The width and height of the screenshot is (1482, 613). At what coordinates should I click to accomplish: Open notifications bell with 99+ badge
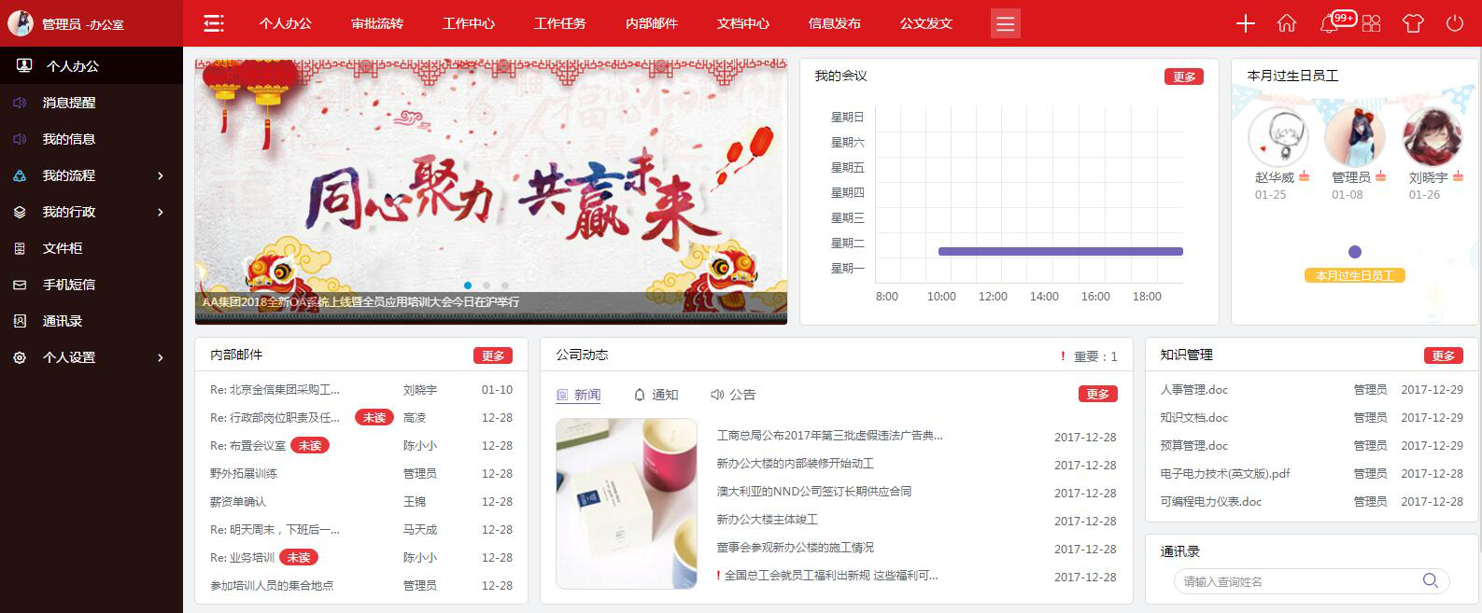[x=1329, y=23]
